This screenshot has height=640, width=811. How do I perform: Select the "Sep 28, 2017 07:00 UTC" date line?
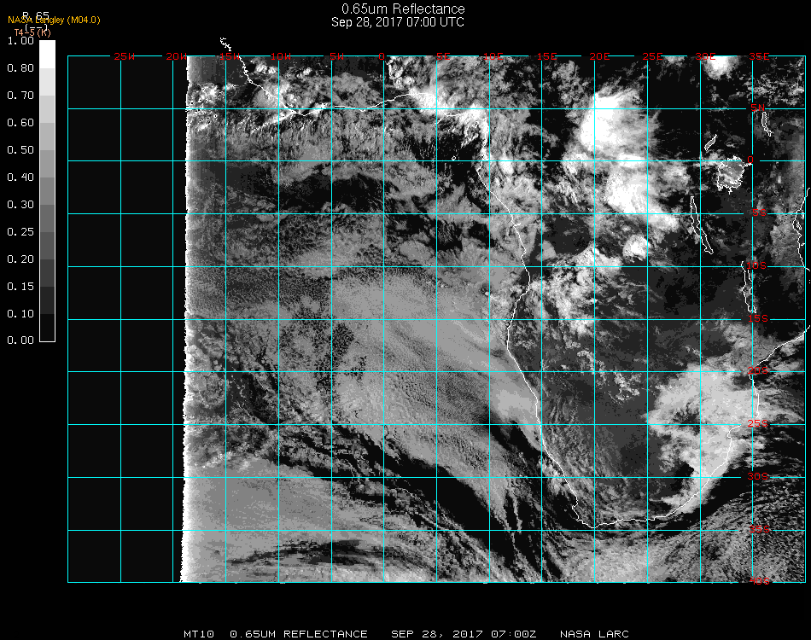coord(398,22)
